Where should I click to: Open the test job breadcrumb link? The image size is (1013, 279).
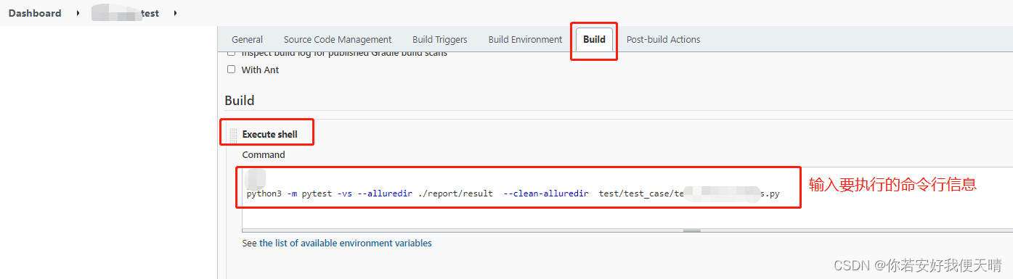point(126,13)
